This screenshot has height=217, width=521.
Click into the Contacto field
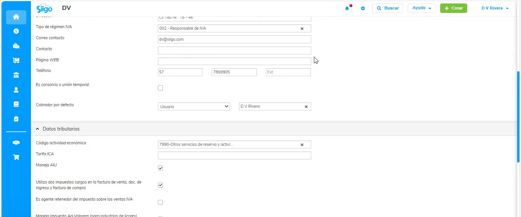pos(234,50)
